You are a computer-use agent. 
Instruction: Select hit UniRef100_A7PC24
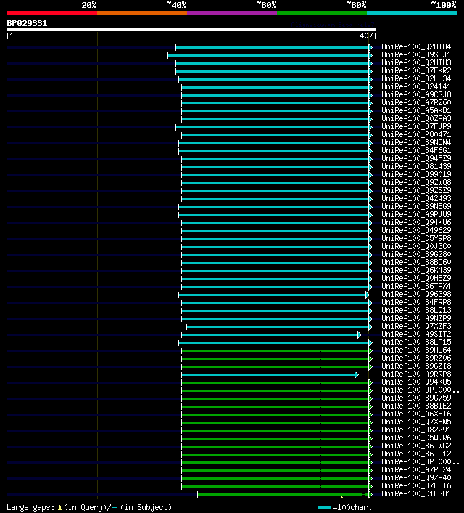(416, 469)
